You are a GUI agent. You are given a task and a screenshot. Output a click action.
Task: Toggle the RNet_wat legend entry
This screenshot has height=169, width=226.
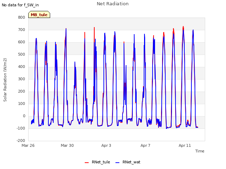128,162
